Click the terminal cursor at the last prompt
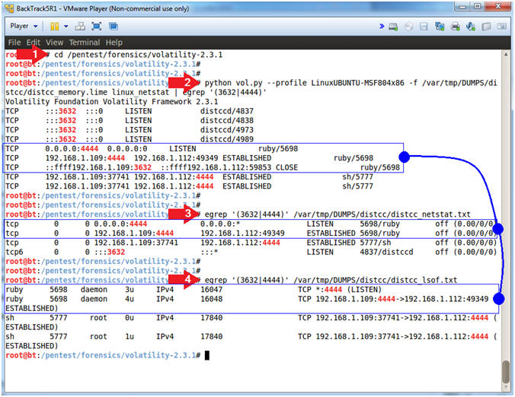515x397 pixels. tap(207, 355)
